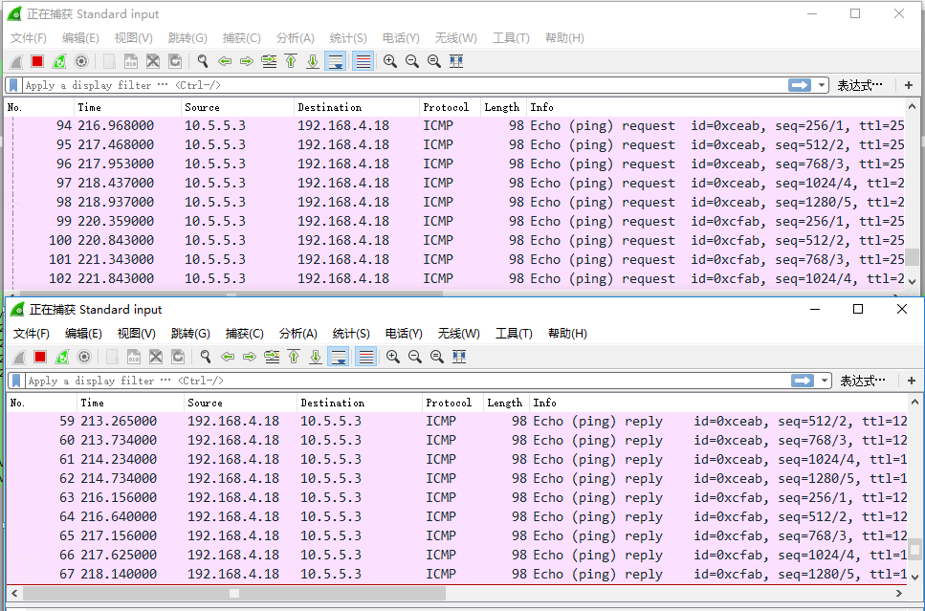Open filter bookmarks in top window
The height and width of the screenshot is (611, 925).
[13, 85]
